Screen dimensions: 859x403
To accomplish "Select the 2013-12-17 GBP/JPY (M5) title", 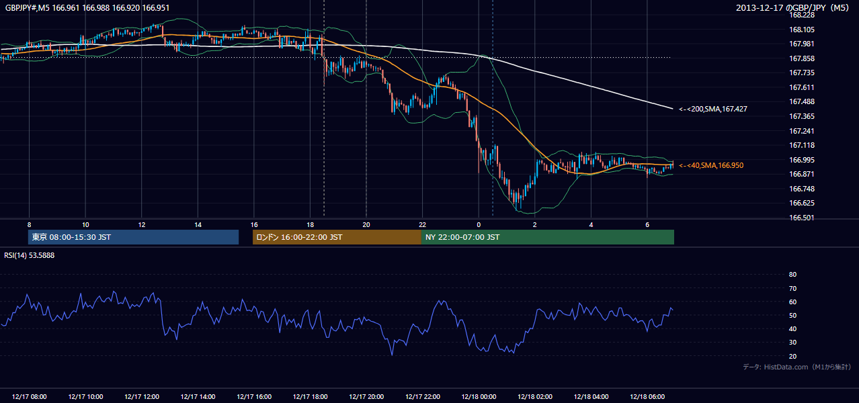I will click(794, 8).
